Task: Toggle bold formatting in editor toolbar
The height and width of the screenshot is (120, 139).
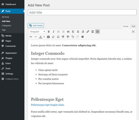Action: tap(49, 32)
